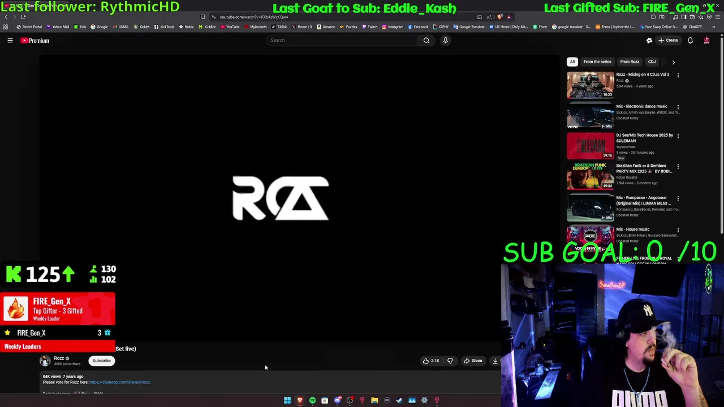Open Mix - Electronic dance music title

coord(641,106)
